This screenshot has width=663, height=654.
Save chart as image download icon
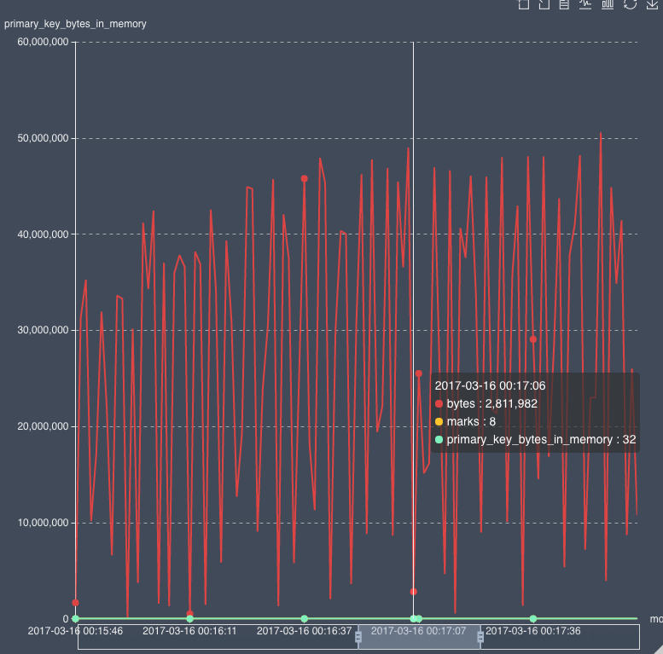653,4
